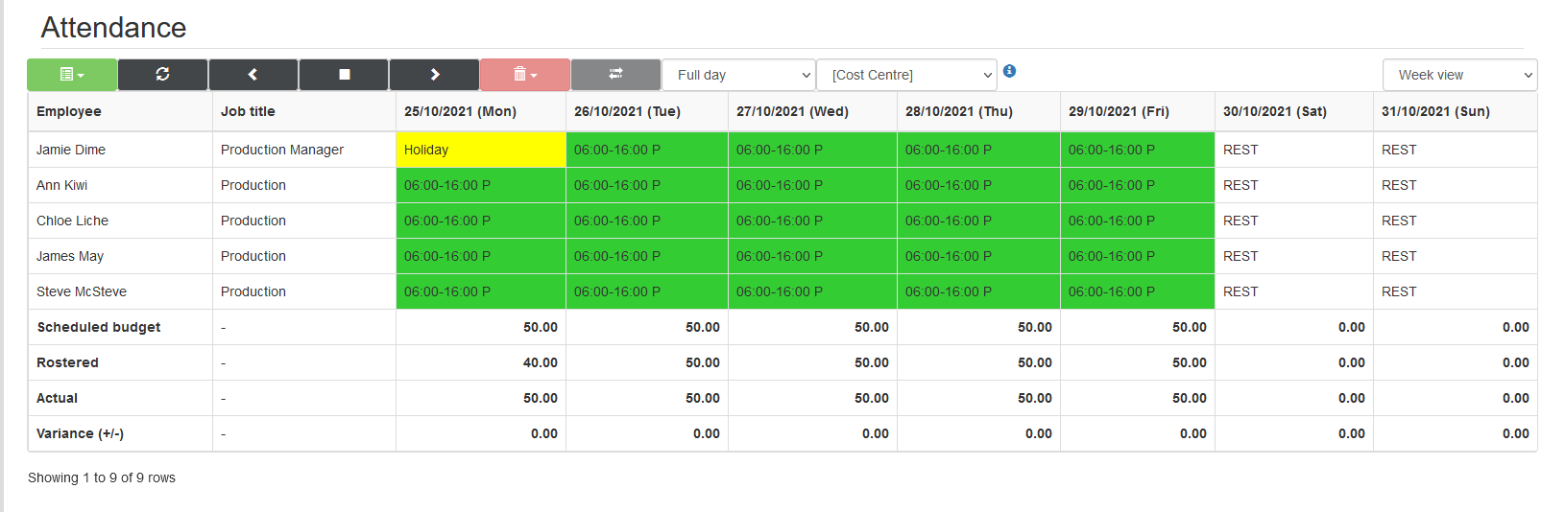Select Chloe Liche's Monday shift cell
Screen dimensions: 1541x512
(x=481, y=221)
